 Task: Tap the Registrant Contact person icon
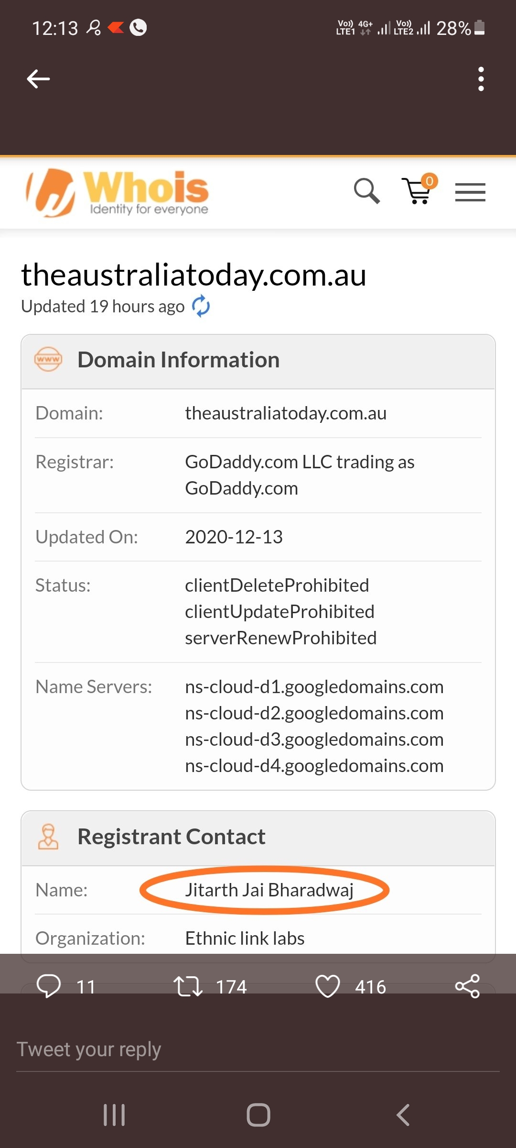48,837
